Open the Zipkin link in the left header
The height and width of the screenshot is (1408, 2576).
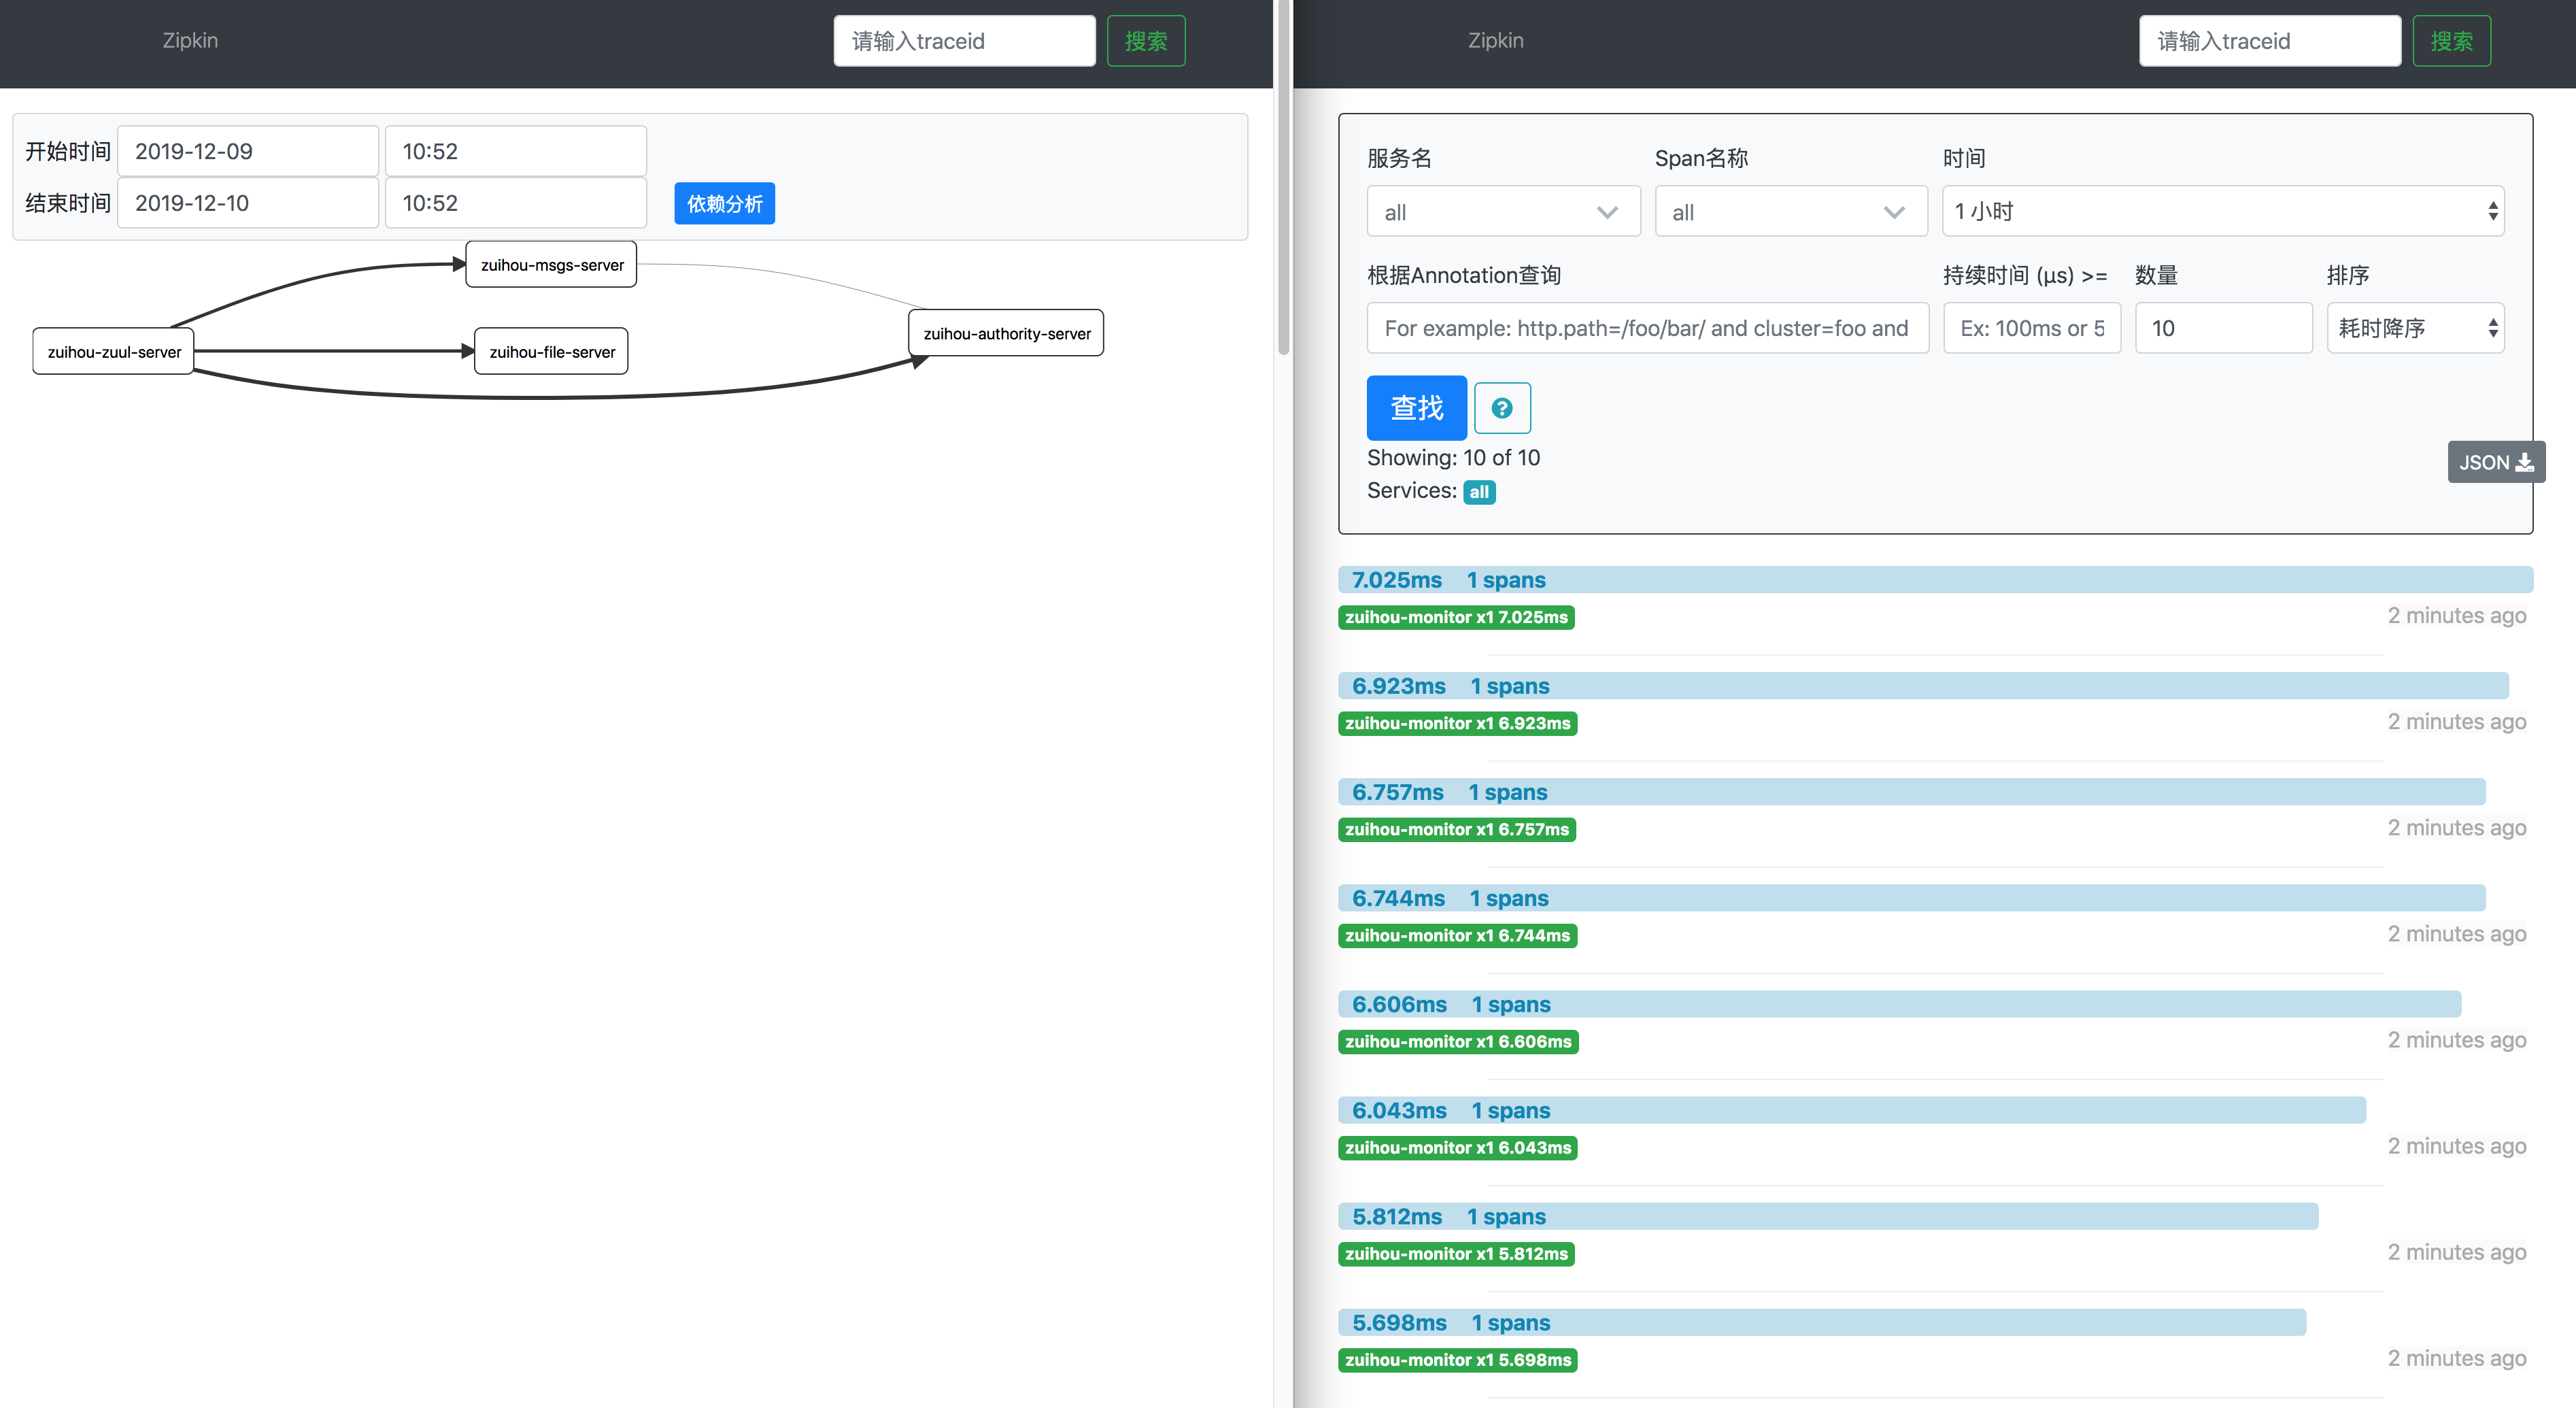click(x=190, y=40)
